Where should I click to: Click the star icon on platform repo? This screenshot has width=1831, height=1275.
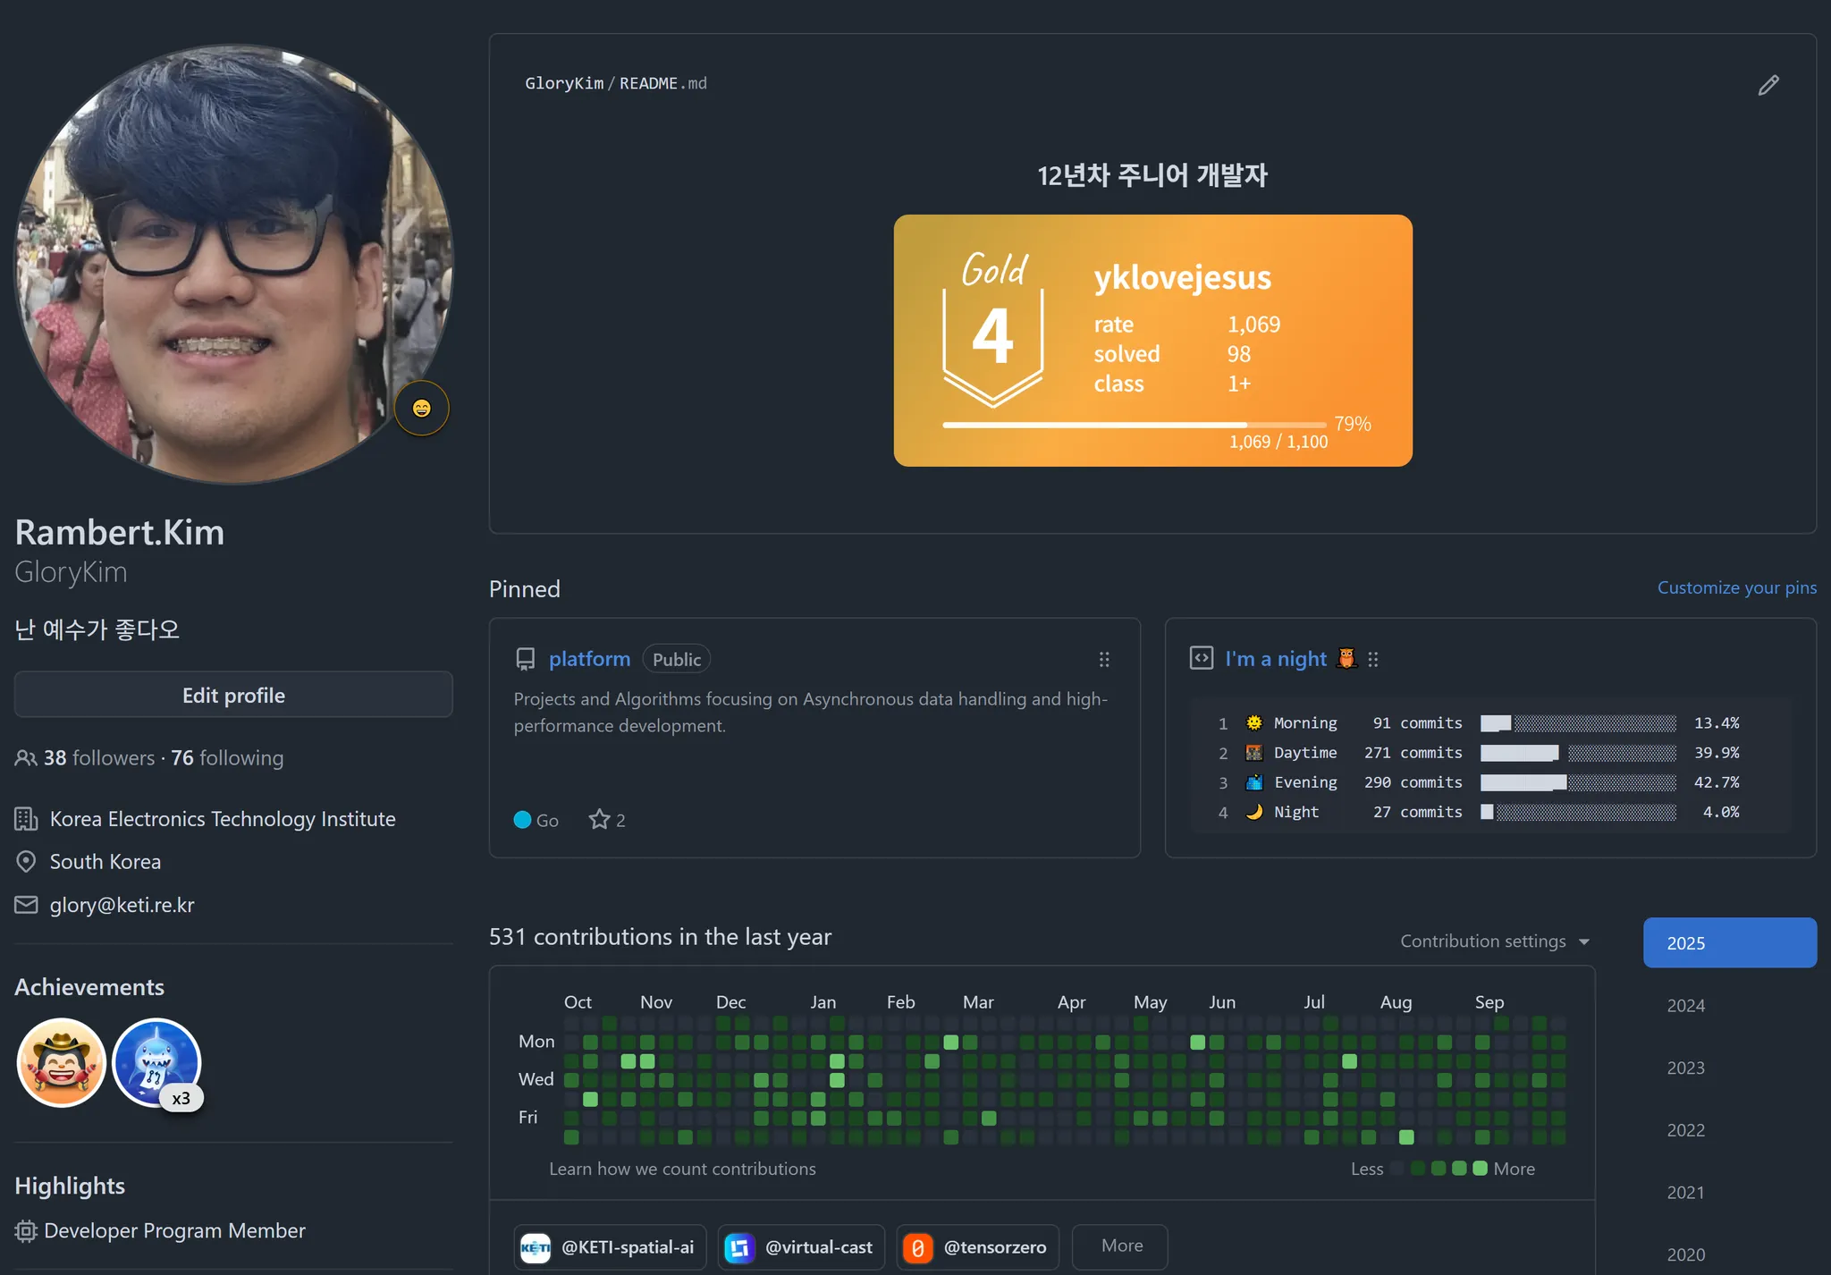point(599,819)
